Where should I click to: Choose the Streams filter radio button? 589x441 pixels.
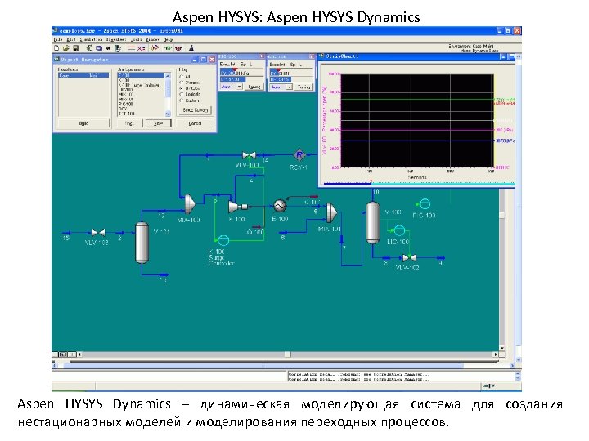[x=182, y=82]
